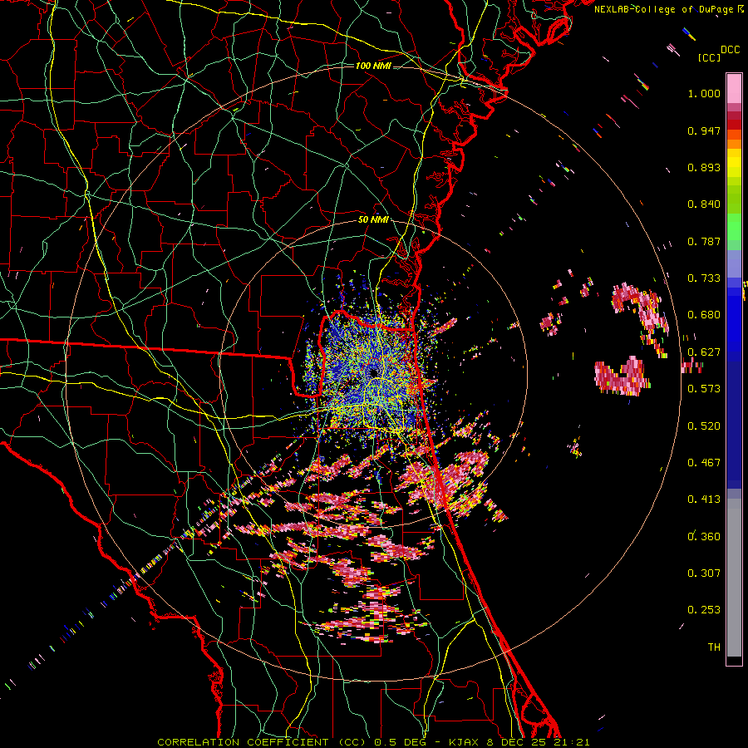Image resolution: width=748 pixels, height=748 pixels.
Task: Click the product title caption at bottom
Action: pyautogui.click(x=373, y=742)
